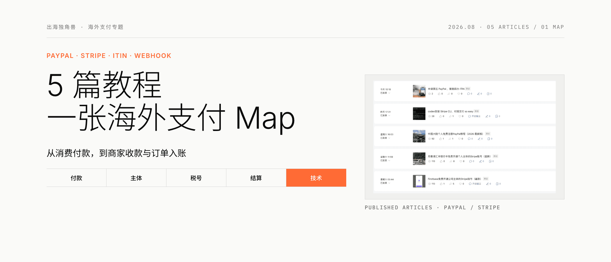
Task: Click views eye icon on 香港汇丰 Stripe article
Action: [429, 161]
